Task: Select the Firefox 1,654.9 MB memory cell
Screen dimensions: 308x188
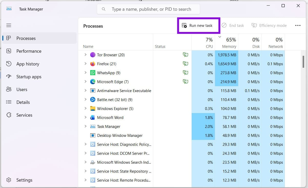Action: [x=227, y=64]
